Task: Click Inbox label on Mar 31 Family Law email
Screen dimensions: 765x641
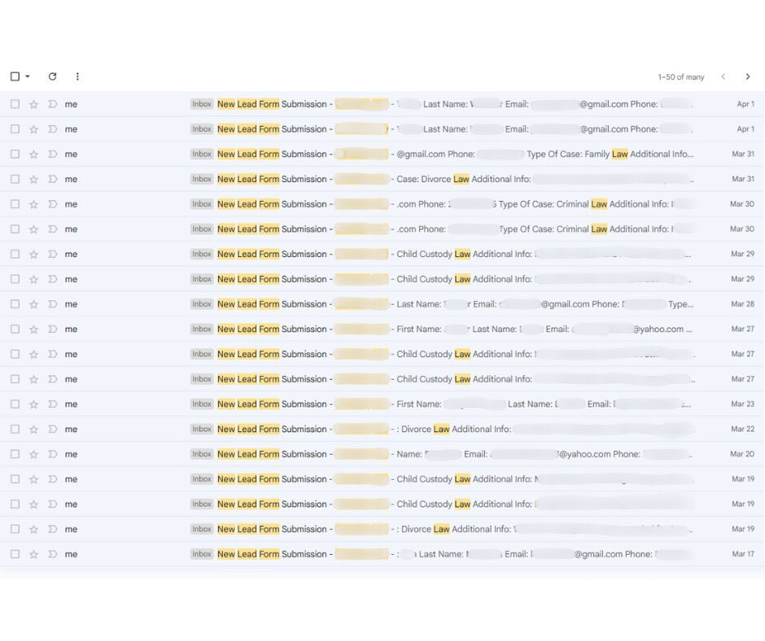Action: pyautogui.click(x=202, y=155)
